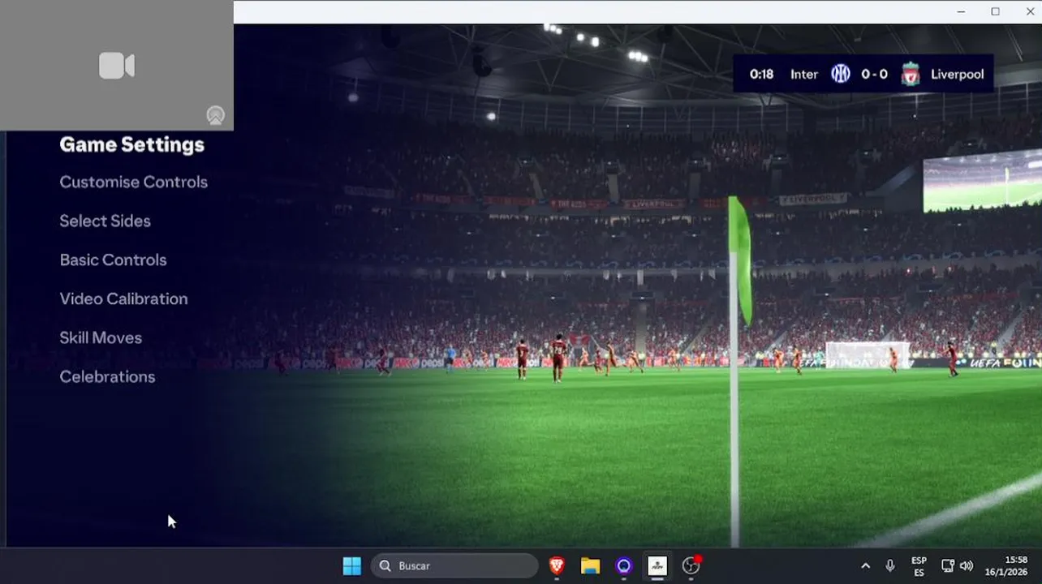
Task: Click the video camera icon in overlay
Action: pyautogui.click(x=117, y=66)
